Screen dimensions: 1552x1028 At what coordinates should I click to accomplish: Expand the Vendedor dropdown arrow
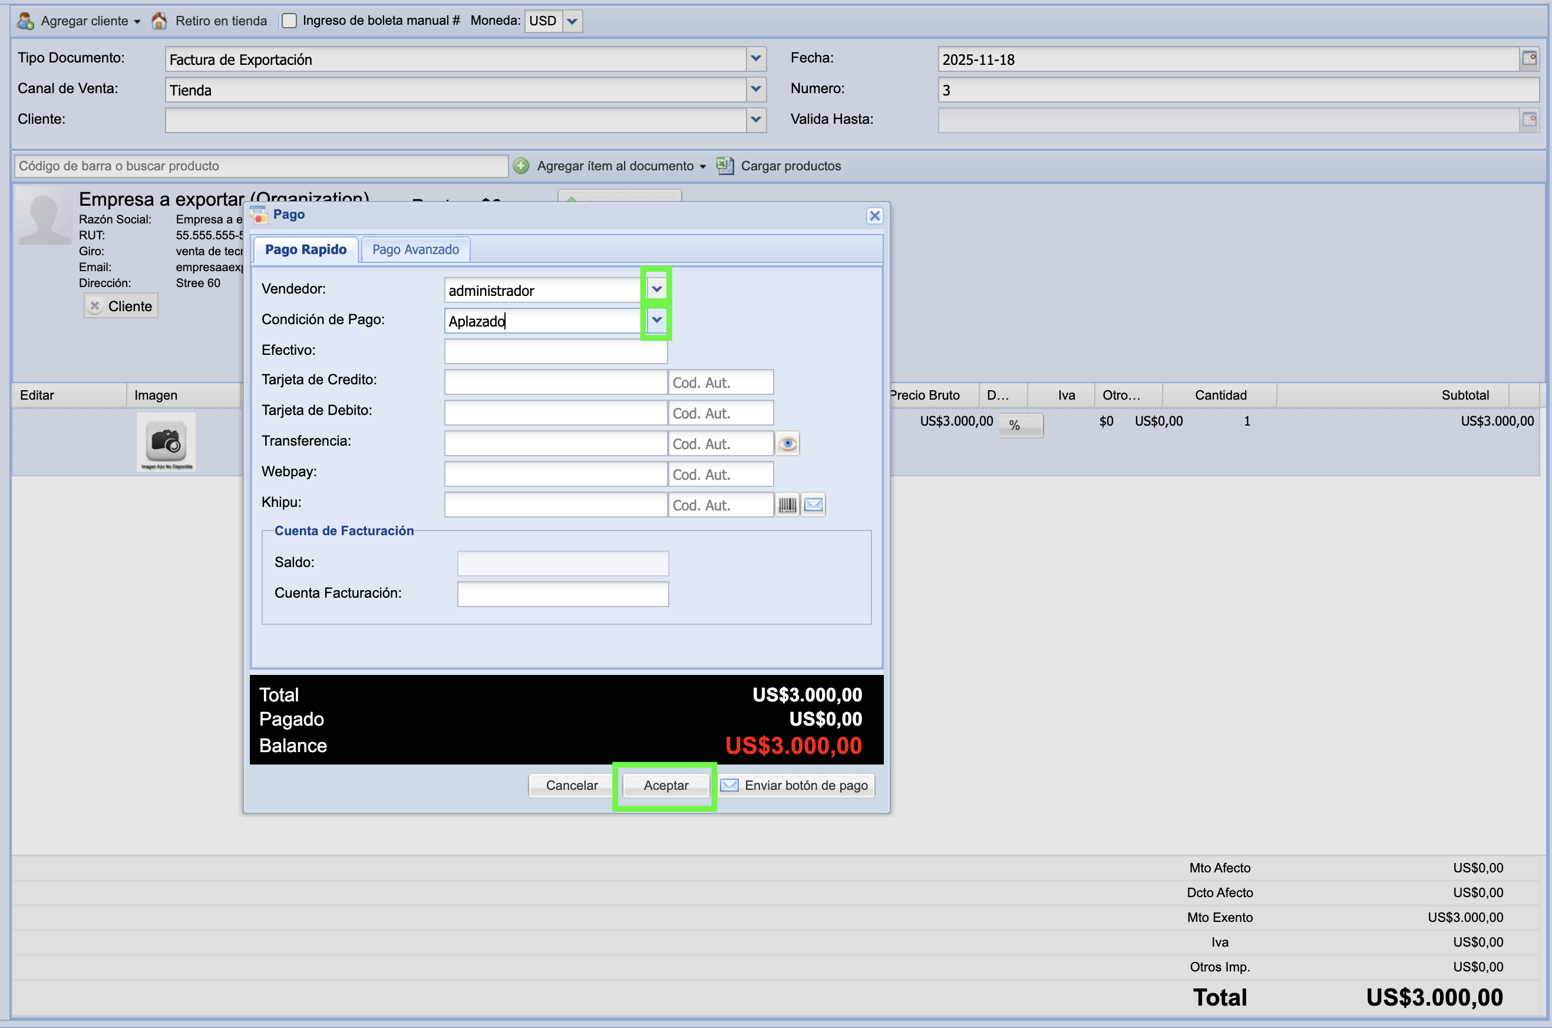(x=656, y=289)
